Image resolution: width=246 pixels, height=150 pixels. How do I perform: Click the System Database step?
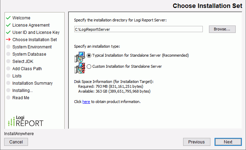coord(29,54)
